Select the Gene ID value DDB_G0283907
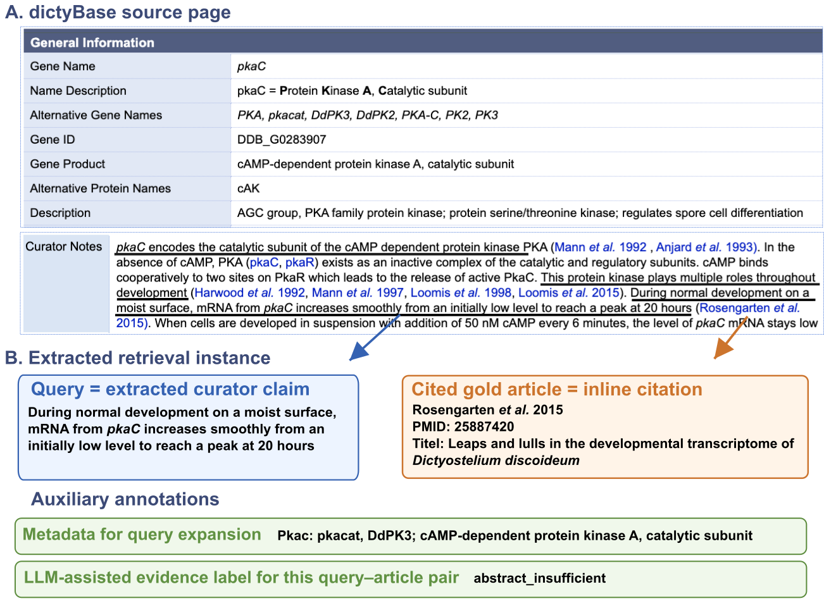 pyautogui.click(x=282, y=139)
